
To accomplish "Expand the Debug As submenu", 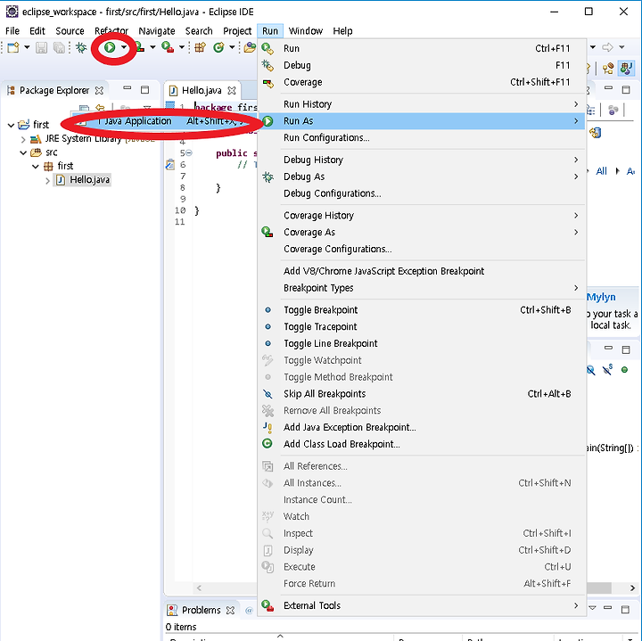I will tap(421, 177).
